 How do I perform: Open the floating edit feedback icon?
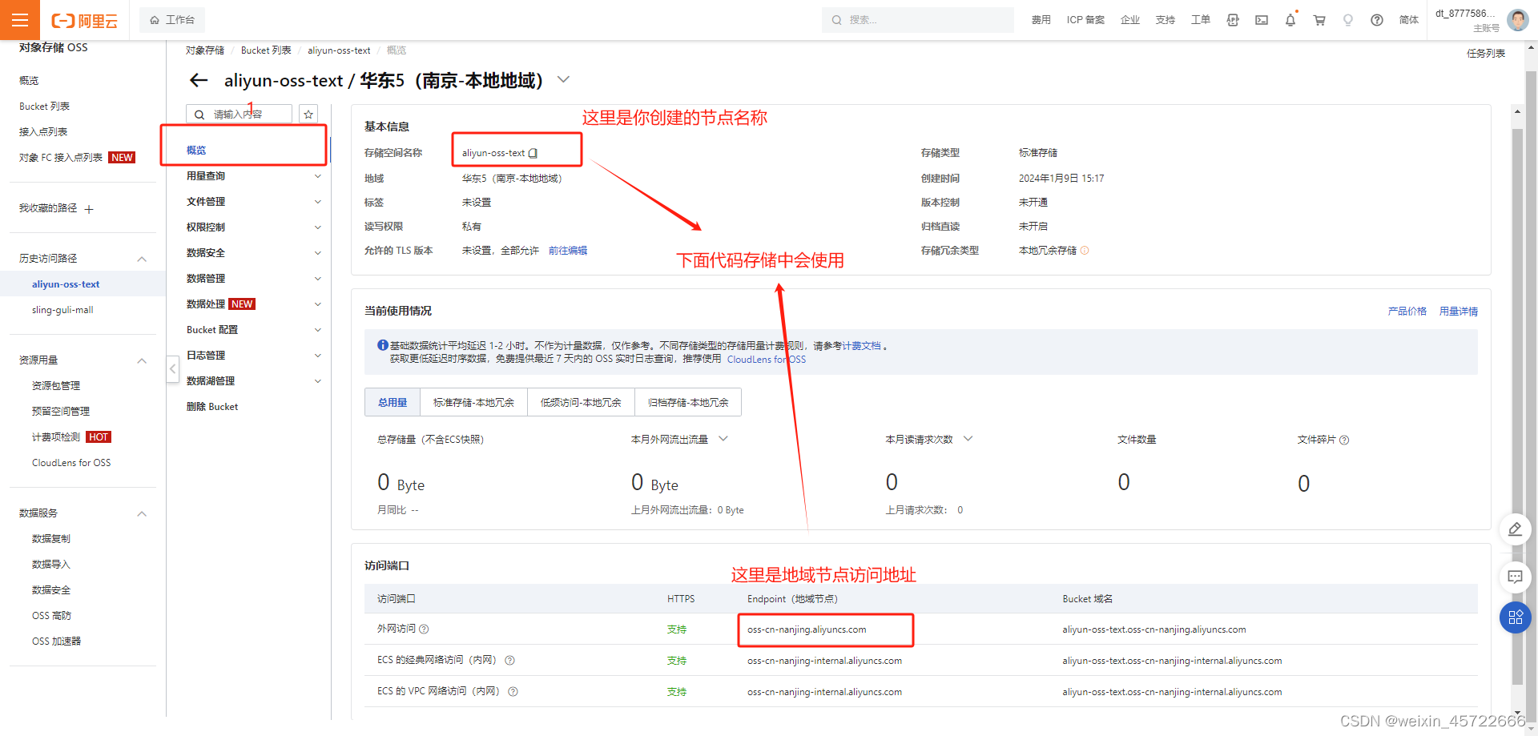tap(1515, 529)
